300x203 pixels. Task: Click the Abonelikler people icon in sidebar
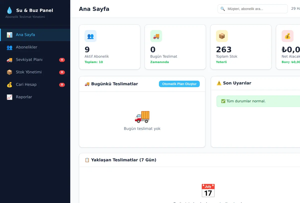[9, 47]
